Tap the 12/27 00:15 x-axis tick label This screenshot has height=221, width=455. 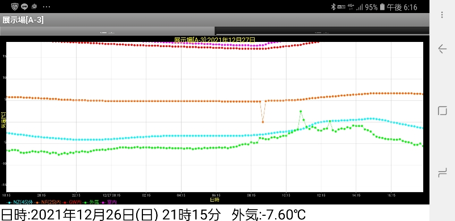(x=112, y=195)
